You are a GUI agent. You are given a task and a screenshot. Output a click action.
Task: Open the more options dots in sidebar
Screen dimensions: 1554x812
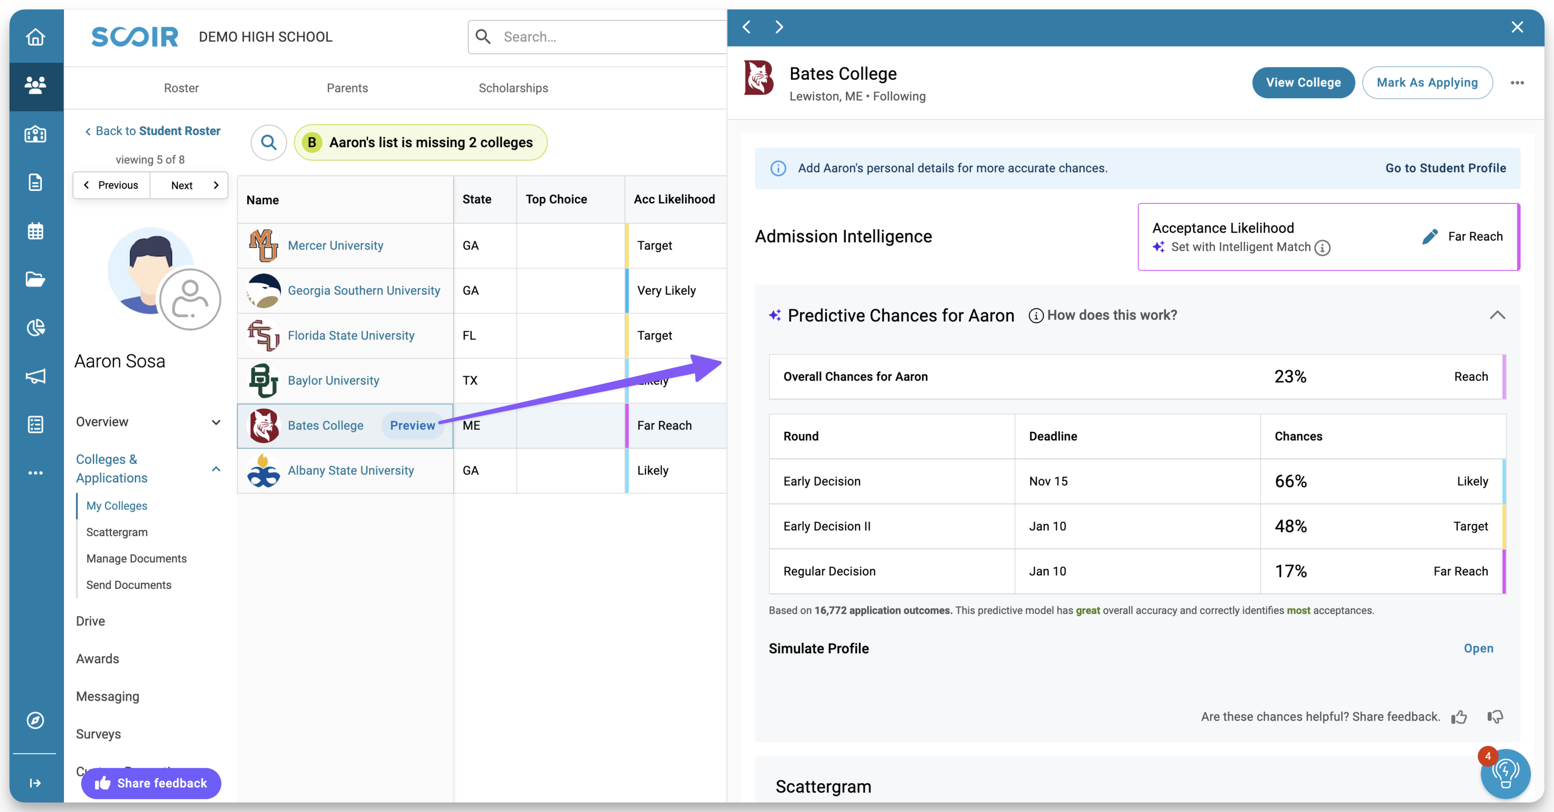pyautogui.click(x=35, y=473)
